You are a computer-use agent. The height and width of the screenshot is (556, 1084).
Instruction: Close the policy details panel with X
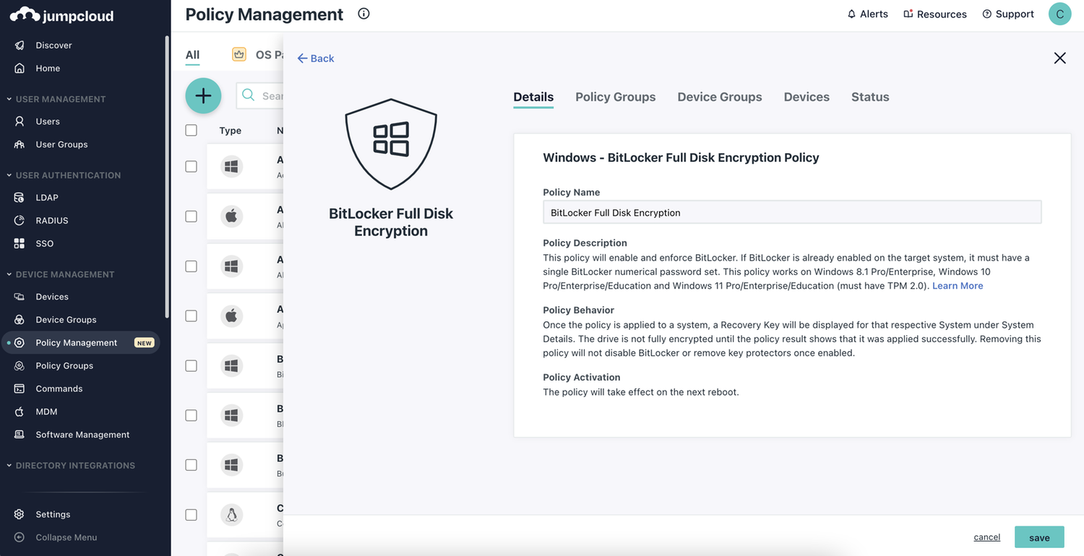point(1059,58)
